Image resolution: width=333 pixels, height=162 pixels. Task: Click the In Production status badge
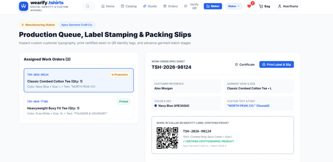point(120,75)
